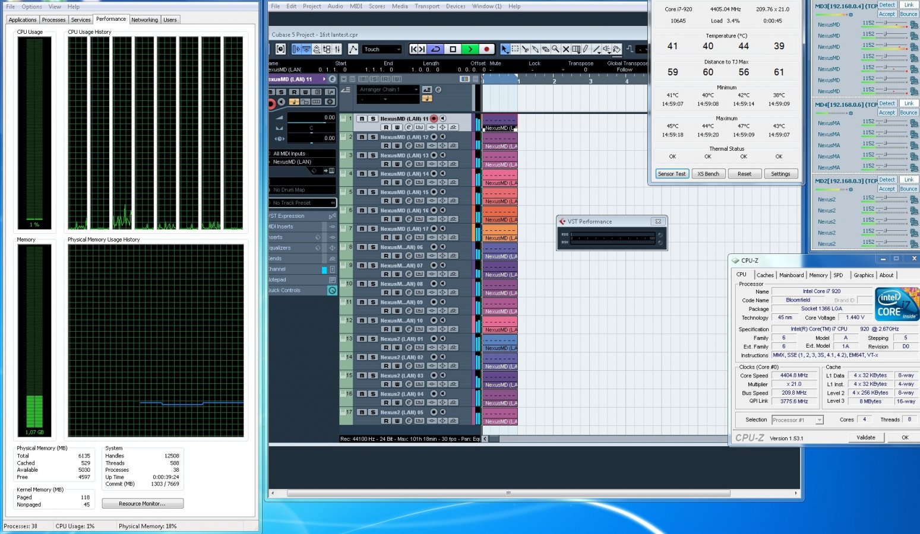This screenshot has height=534, width=920.
Task: Open the Touch automation mode dropdown
Action: click(382, 49)
